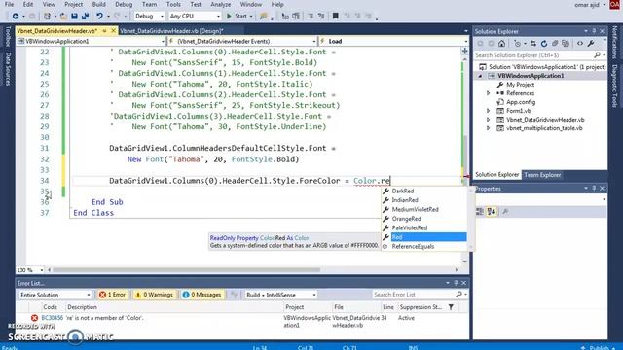Open the Build menu

pos(99,4)
